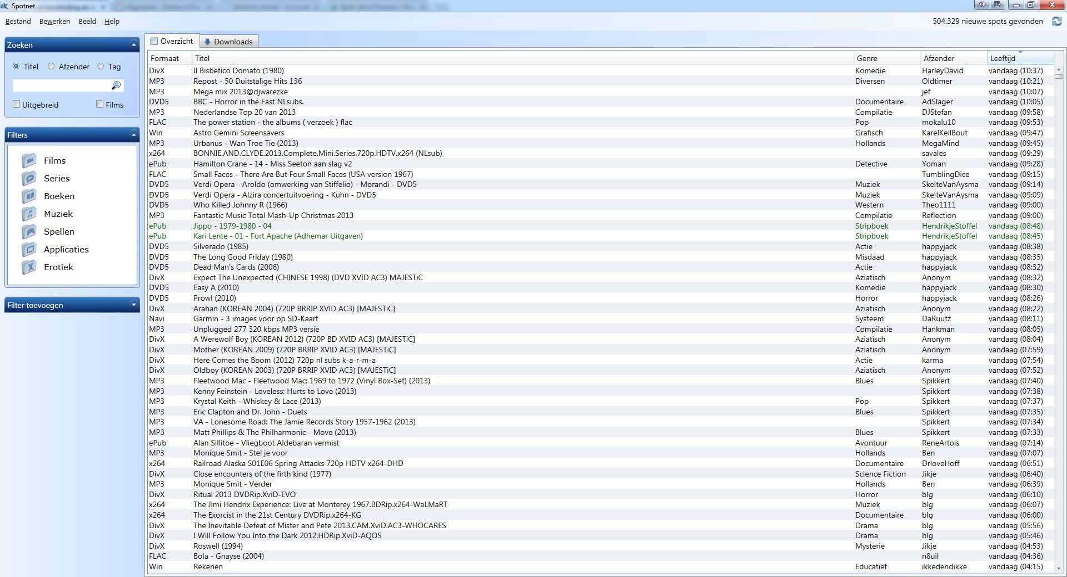
Task: Switch to the Downloads tab
Action: [228, 42]
